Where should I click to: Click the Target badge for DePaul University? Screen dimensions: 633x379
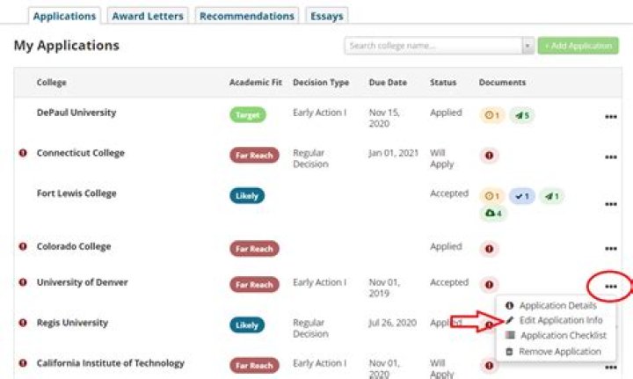[x=248, y=115]
